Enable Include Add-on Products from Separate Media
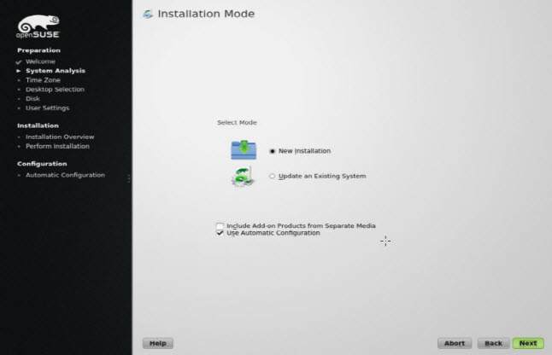 220,225
